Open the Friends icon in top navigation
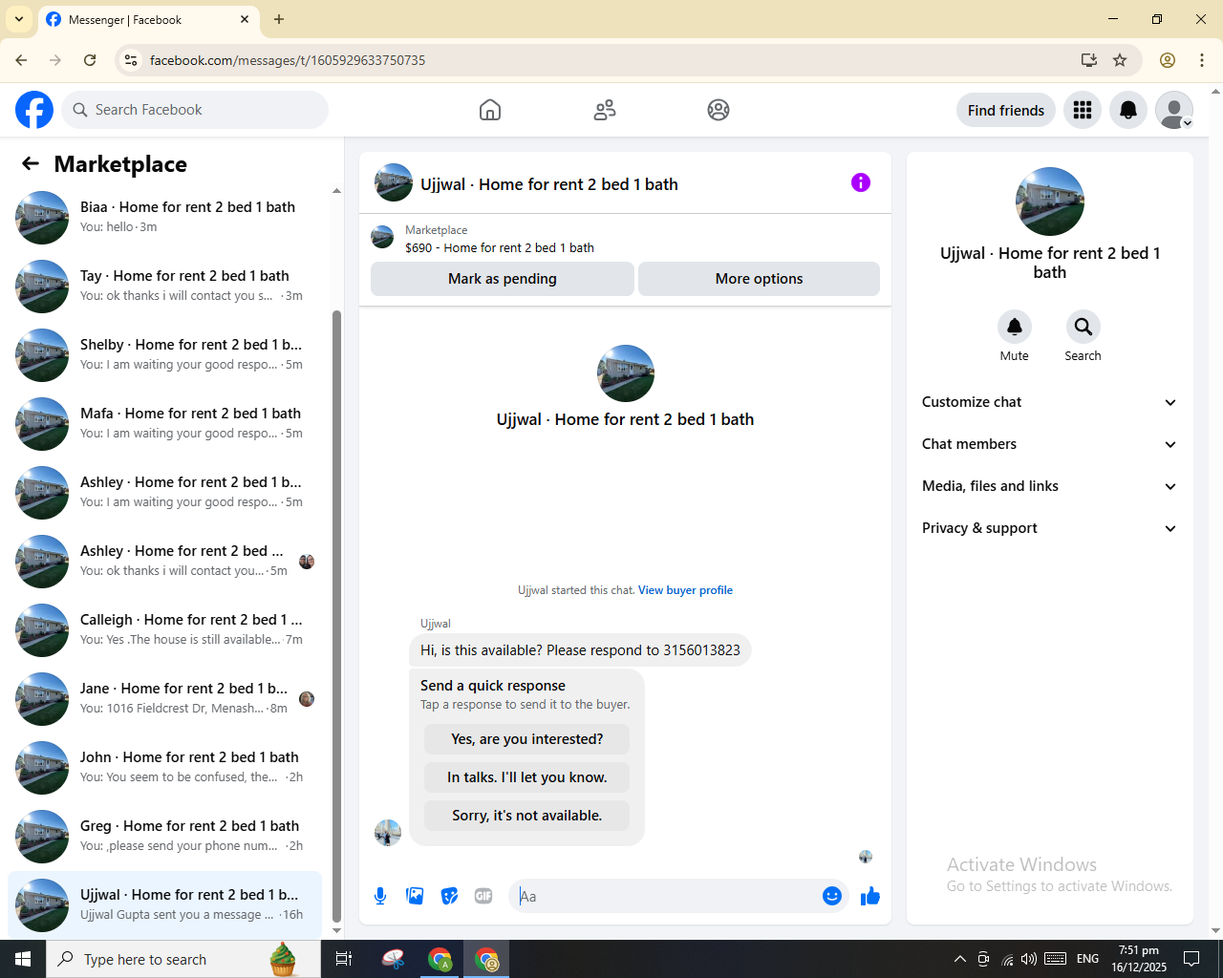Image resolution: width=1223 pixels, height=978 pixels. click(x=605, y=110)
